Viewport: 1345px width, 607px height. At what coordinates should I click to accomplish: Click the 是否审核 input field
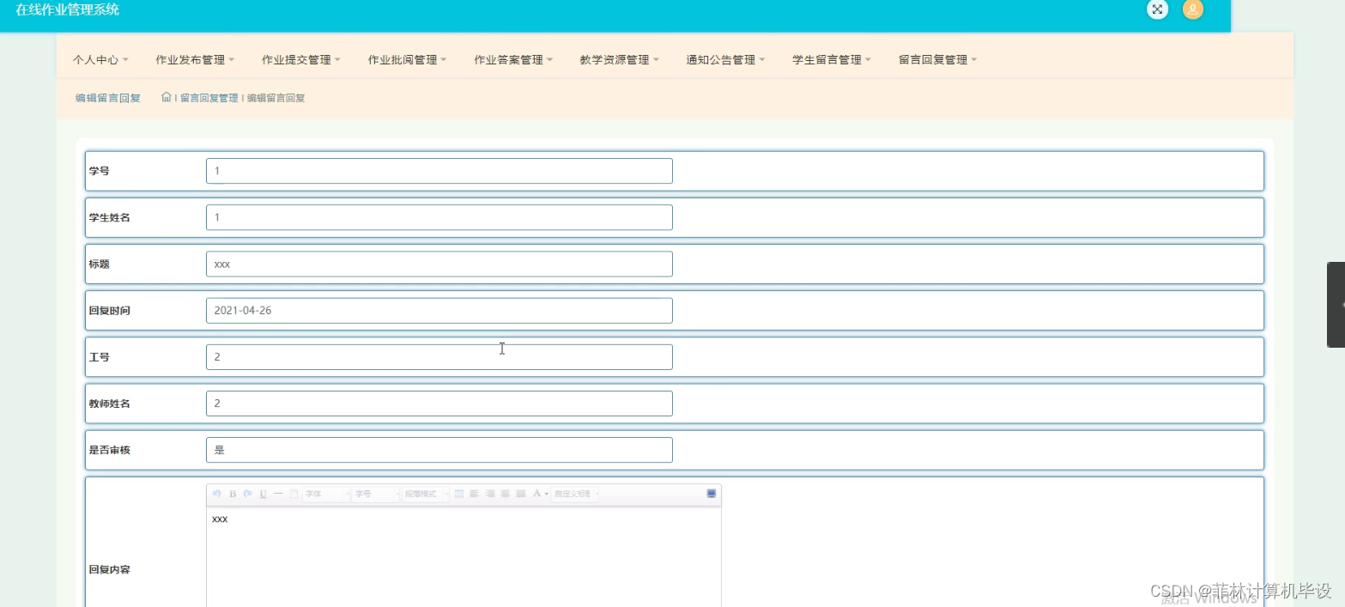(x=439, y=449)
